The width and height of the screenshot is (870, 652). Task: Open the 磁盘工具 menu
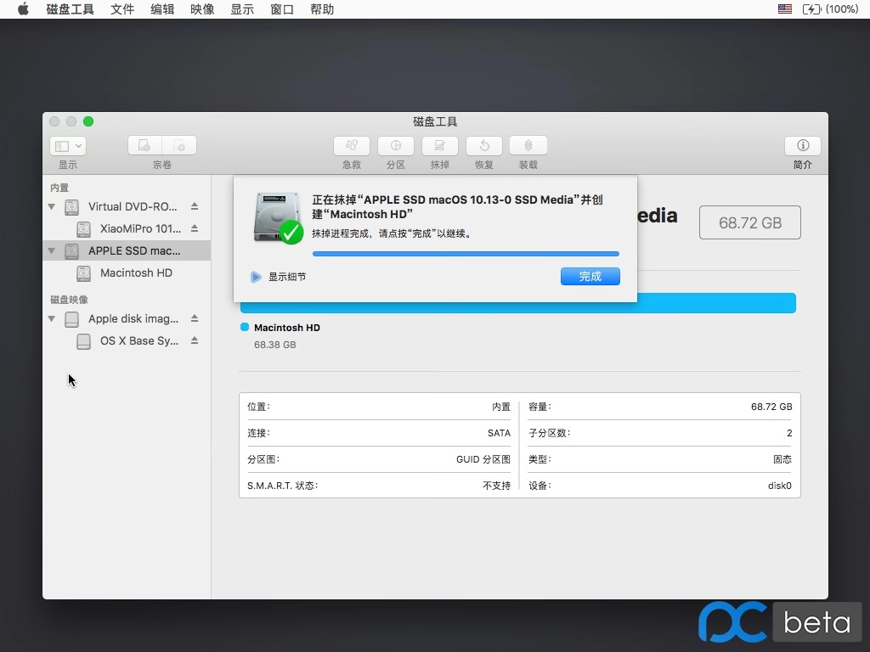70,9
